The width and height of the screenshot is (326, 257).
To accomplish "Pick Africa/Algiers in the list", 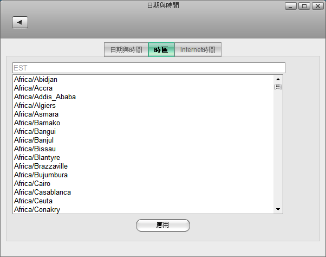I will 35,106.
